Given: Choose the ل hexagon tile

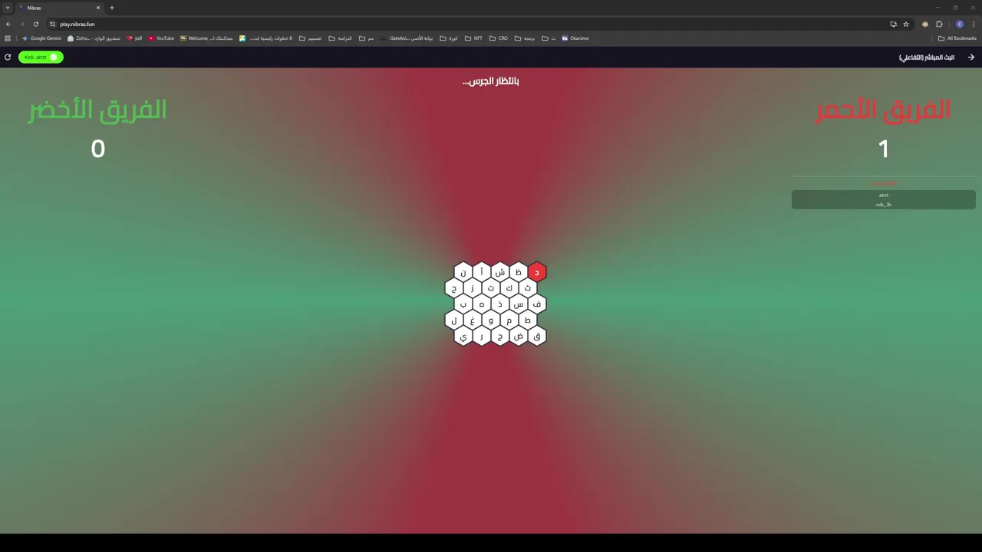Looking at the screenshot, I should click(454, 320).
